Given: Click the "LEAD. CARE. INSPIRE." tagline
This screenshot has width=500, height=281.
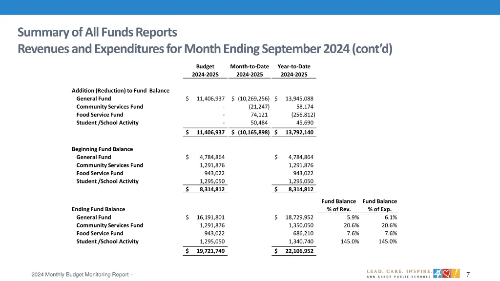Looking at the screenshot, I should coord(399,271).
